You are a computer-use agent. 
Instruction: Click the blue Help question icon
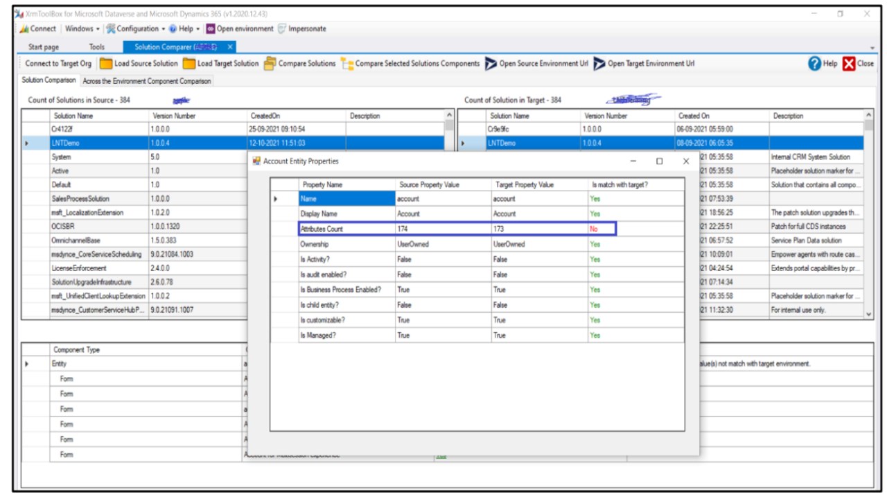pyautogui.click(x=815, y=64)
